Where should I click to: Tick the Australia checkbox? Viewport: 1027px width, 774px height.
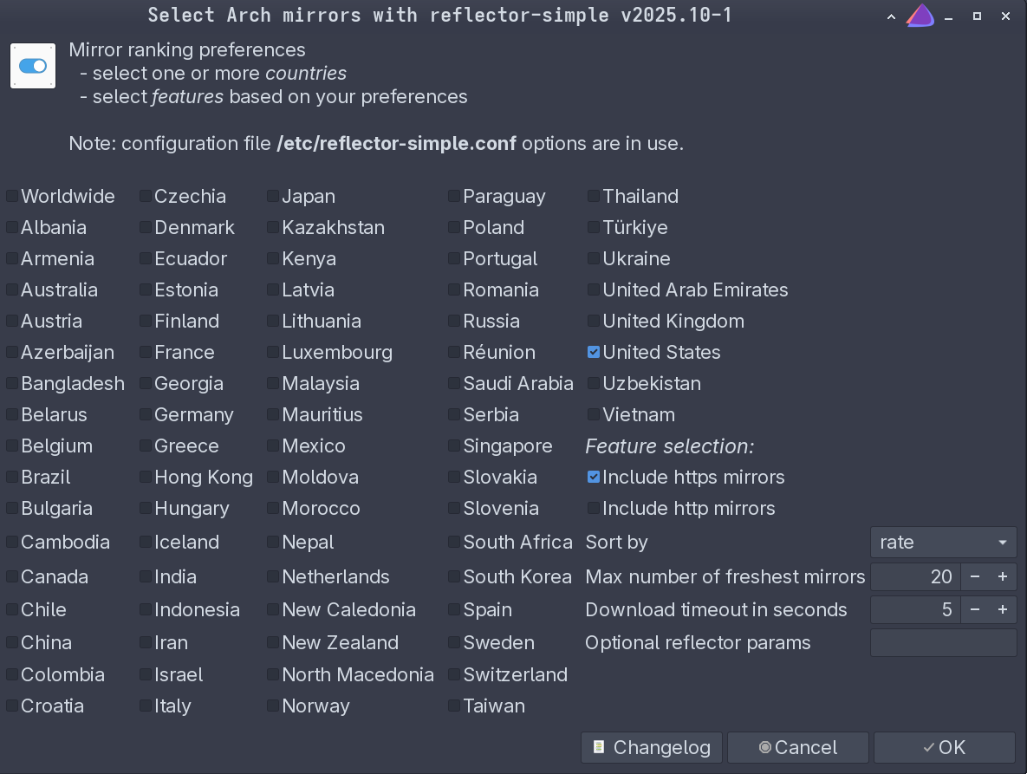click(12, 290)
